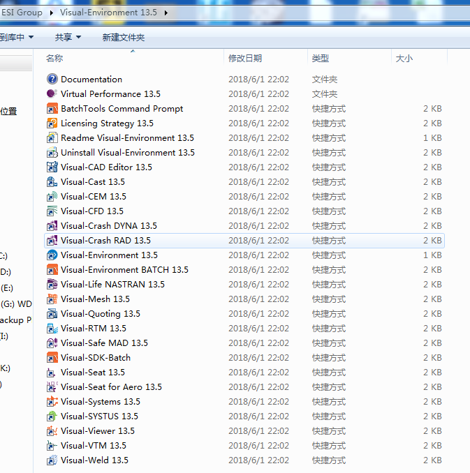The image size is (470, 473).
Task: Click the 2 KB size of Visual-RTM row
Action: [x=432, y=328]
